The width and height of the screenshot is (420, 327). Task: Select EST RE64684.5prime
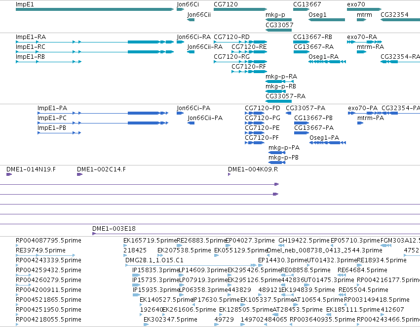342,275
